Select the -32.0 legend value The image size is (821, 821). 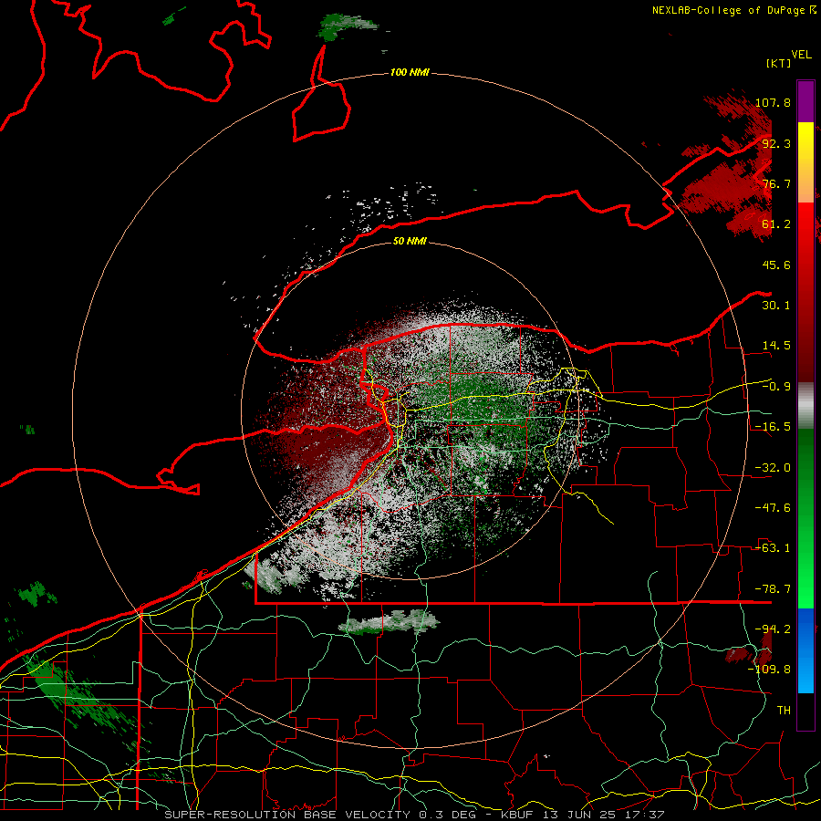pyautogui.click(x=773, y=468)
